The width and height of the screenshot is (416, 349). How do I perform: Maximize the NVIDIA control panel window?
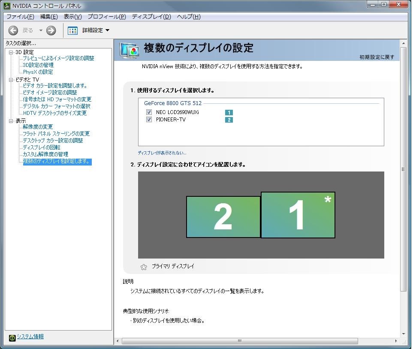point(384,5)
